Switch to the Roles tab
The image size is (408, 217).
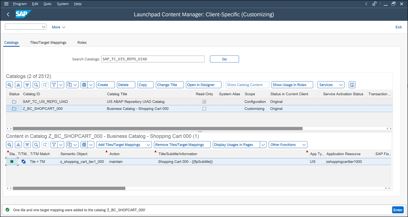pyautogui.click(x=82, y=42)
